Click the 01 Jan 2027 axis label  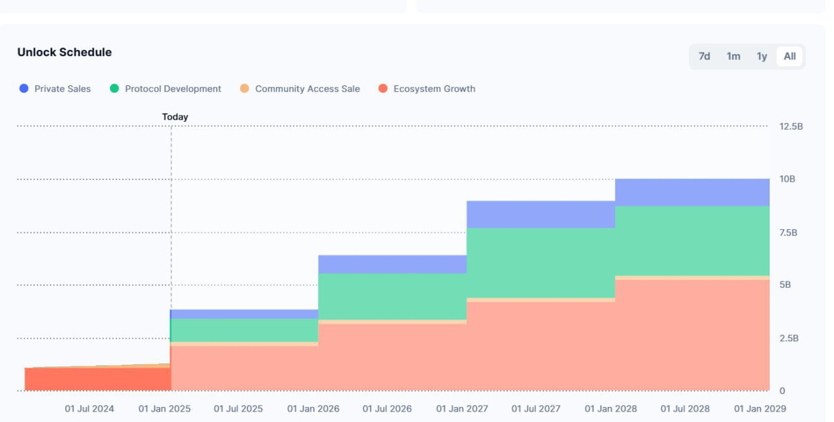click(x=462, y=408)
